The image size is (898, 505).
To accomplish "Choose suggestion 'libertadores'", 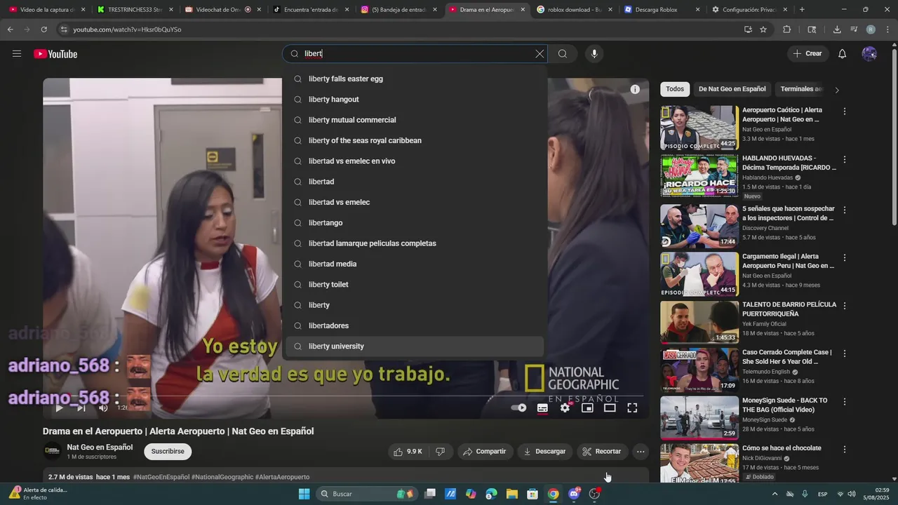I will (415, 325).
